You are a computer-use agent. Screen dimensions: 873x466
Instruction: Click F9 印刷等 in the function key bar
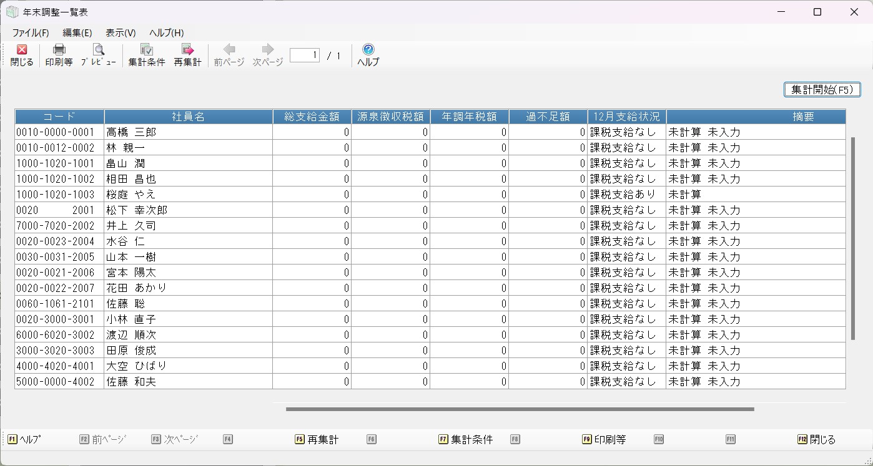pos(604,440)
